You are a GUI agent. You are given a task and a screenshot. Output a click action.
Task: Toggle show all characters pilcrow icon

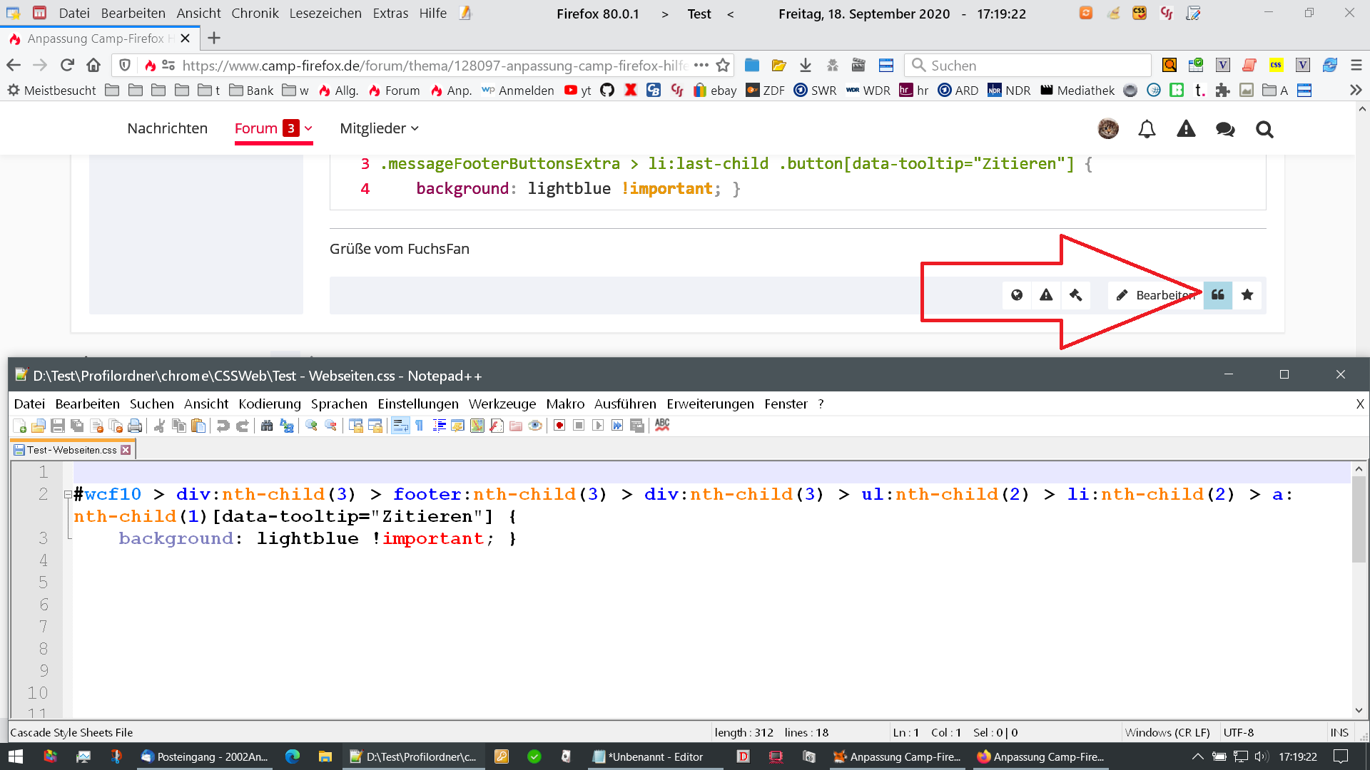click(x=420, y=426)
